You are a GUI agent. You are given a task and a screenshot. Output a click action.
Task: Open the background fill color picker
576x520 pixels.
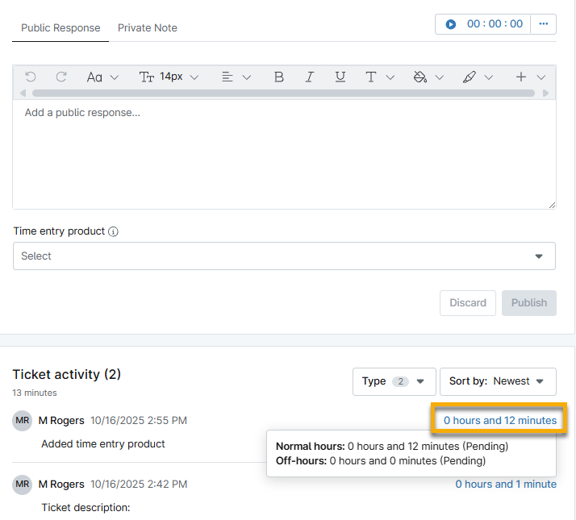pos(428,77)
